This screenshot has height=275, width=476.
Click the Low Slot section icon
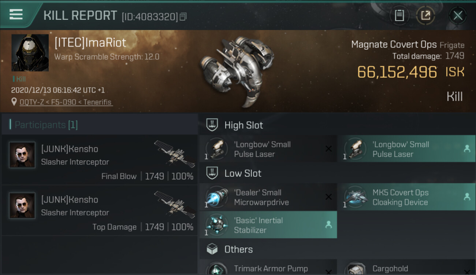(212, 173)
